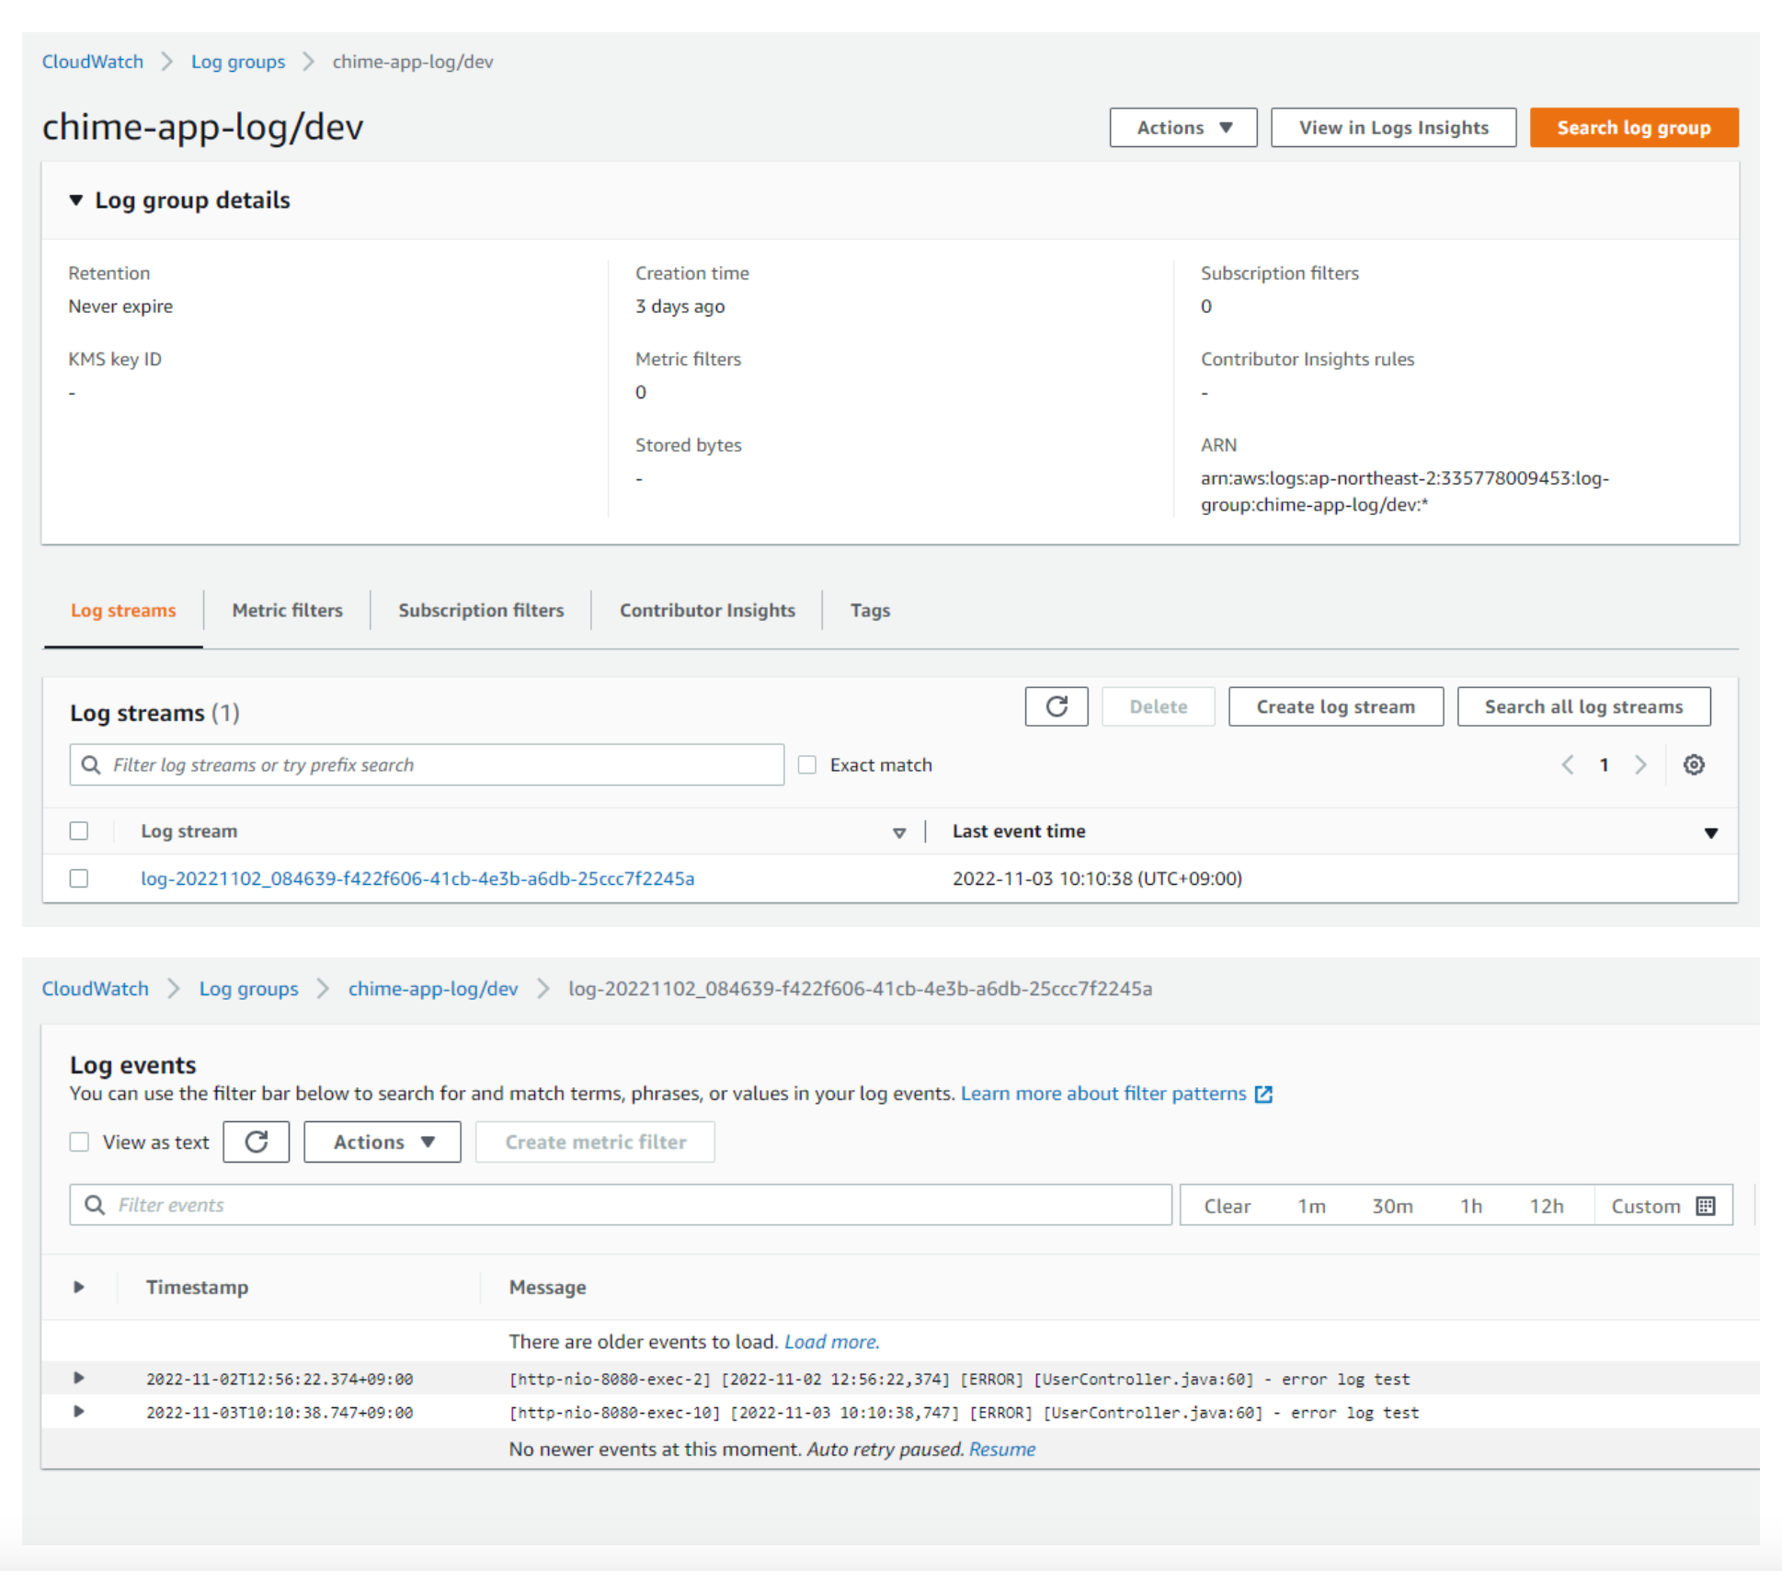Open the Subscription filters tab

point(481,610)
